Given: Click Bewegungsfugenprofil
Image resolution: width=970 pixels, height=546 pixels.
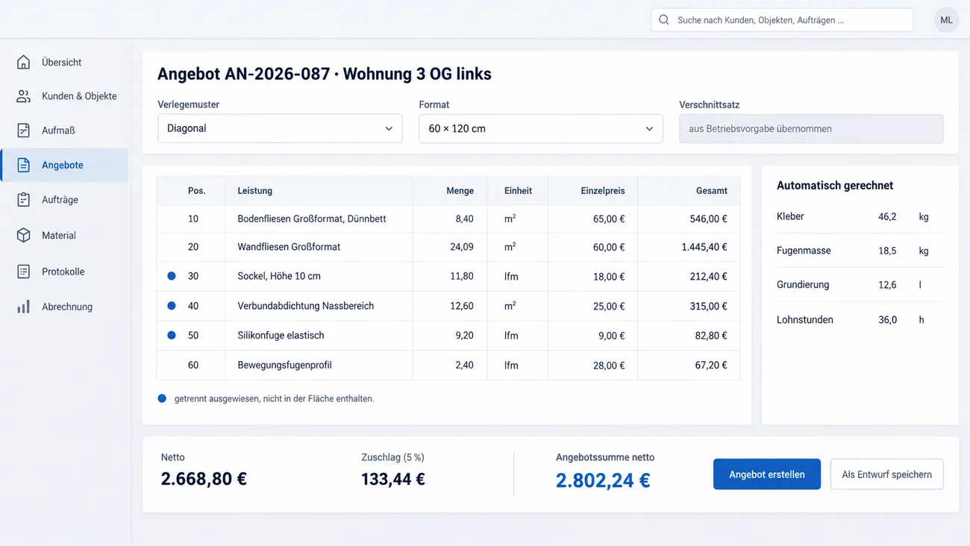Looking at the screenshot, I should [x=284, y=365].
